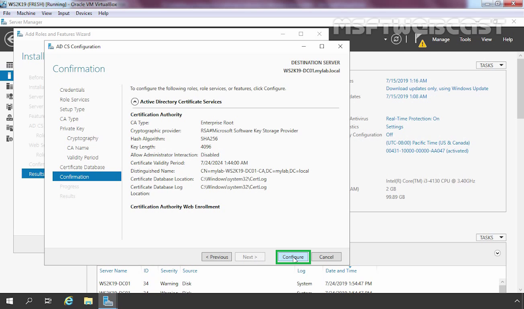Open the All Servers sidebar icon
Screen dimensions: 524x309
click(9, 86)
